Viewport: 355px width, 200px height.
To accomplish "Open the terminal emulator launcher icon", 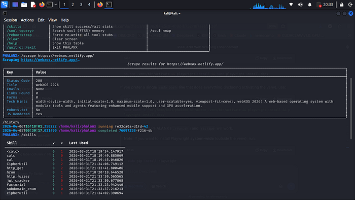I will coord(50,5).
